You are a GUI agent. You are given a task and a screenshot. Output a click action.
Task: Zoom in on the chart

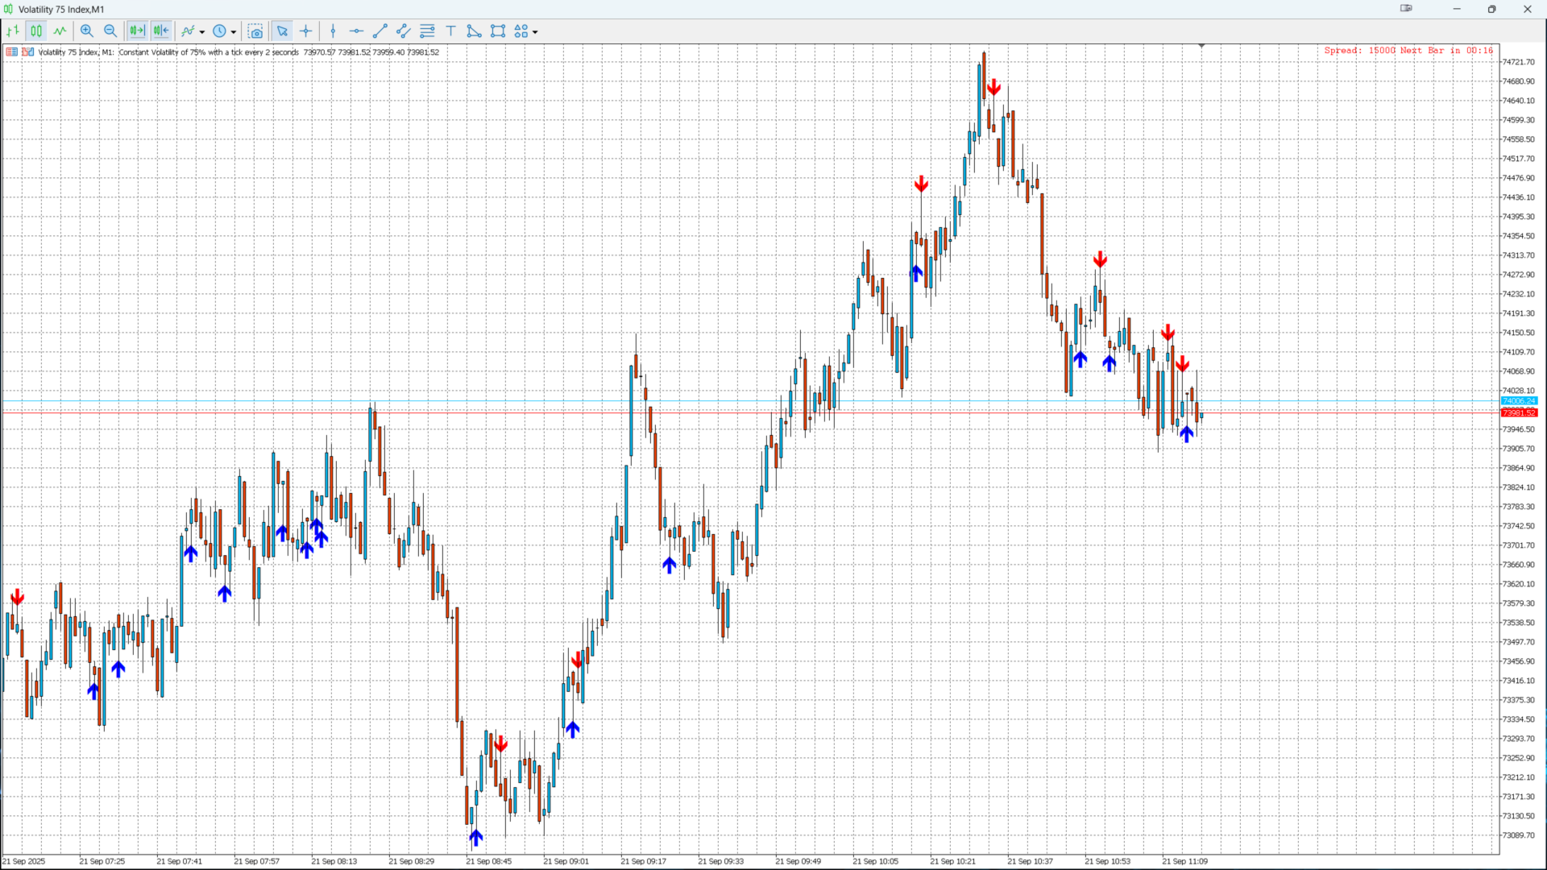(x=87, y=31)
